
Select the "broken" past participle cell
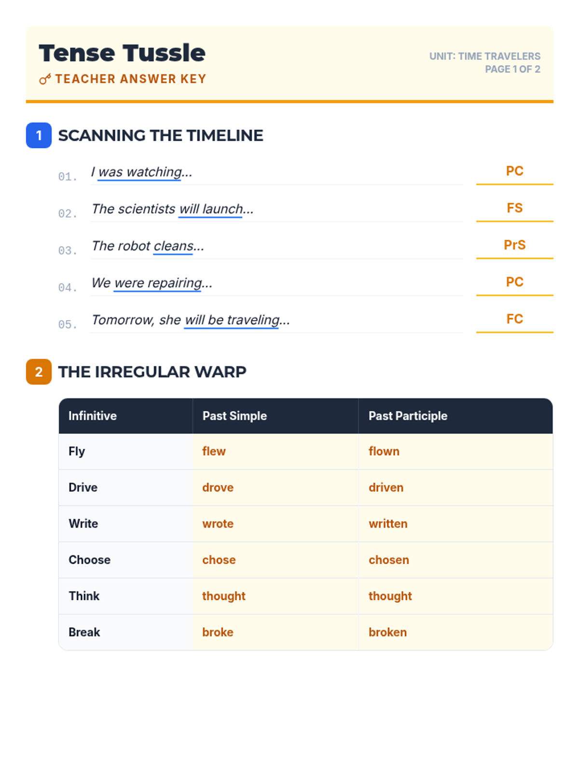(x=387, y=632)
